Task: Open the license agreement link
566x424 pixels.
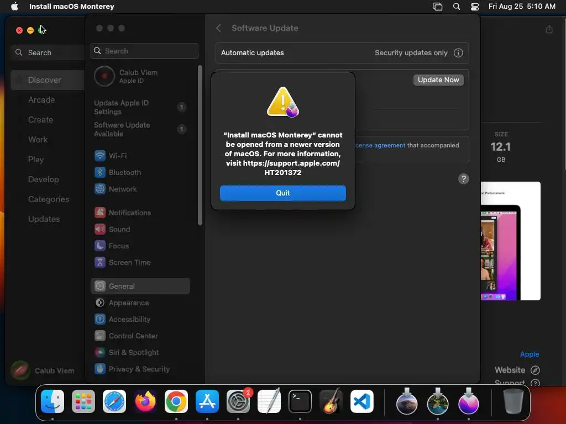Action: click(x=380, y=145)
